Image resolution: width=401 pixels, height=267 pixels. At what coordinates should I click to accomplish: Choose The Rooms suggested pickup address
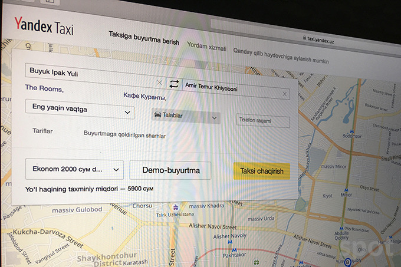click(44, 88)
